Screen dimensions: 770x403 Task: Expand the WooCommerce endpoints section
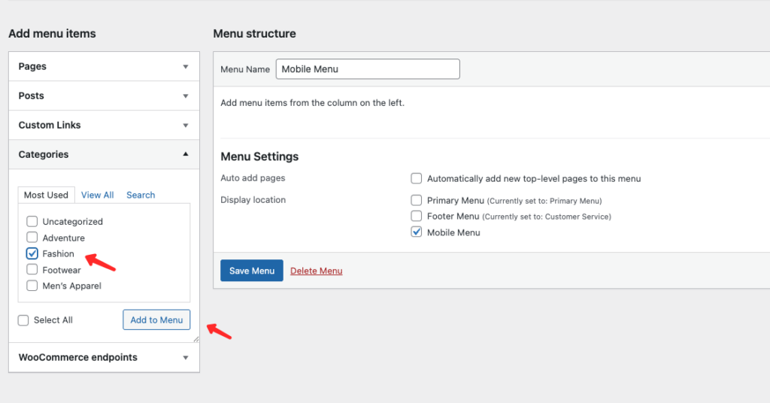pos(104,357)
